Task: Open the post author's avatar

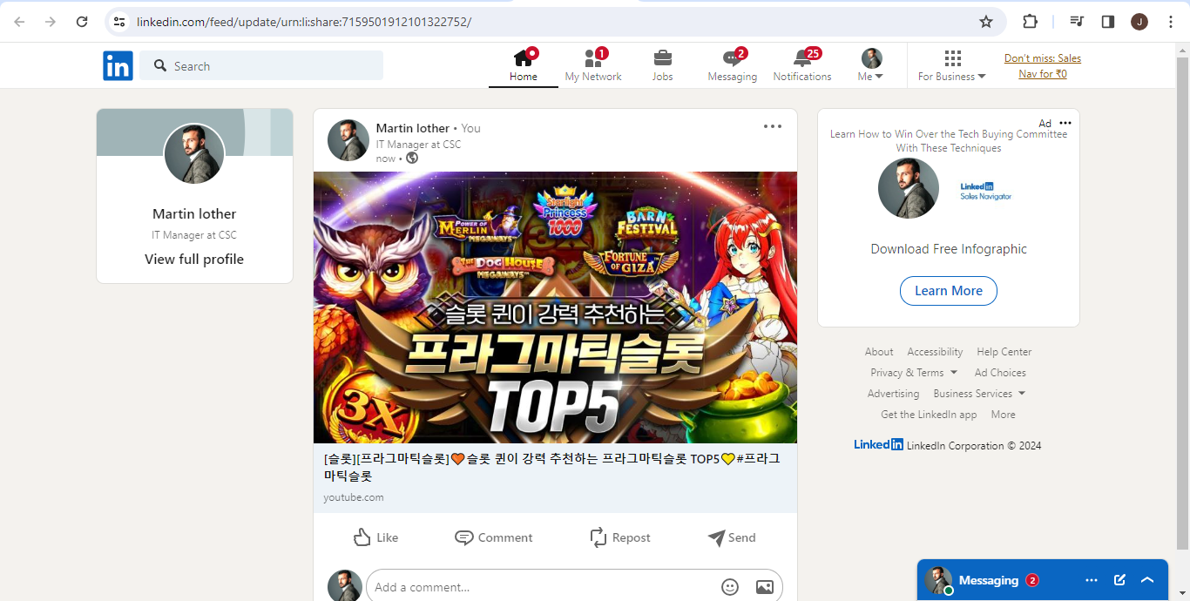Action: [348, 140]
